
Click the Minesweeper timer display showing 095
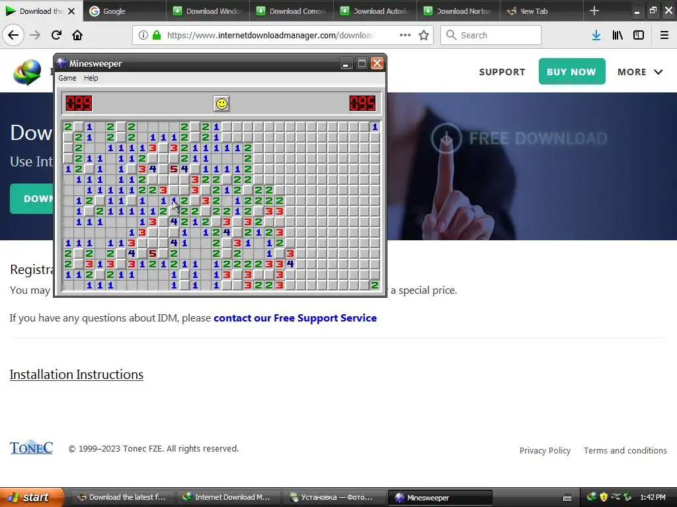(363, 104)
